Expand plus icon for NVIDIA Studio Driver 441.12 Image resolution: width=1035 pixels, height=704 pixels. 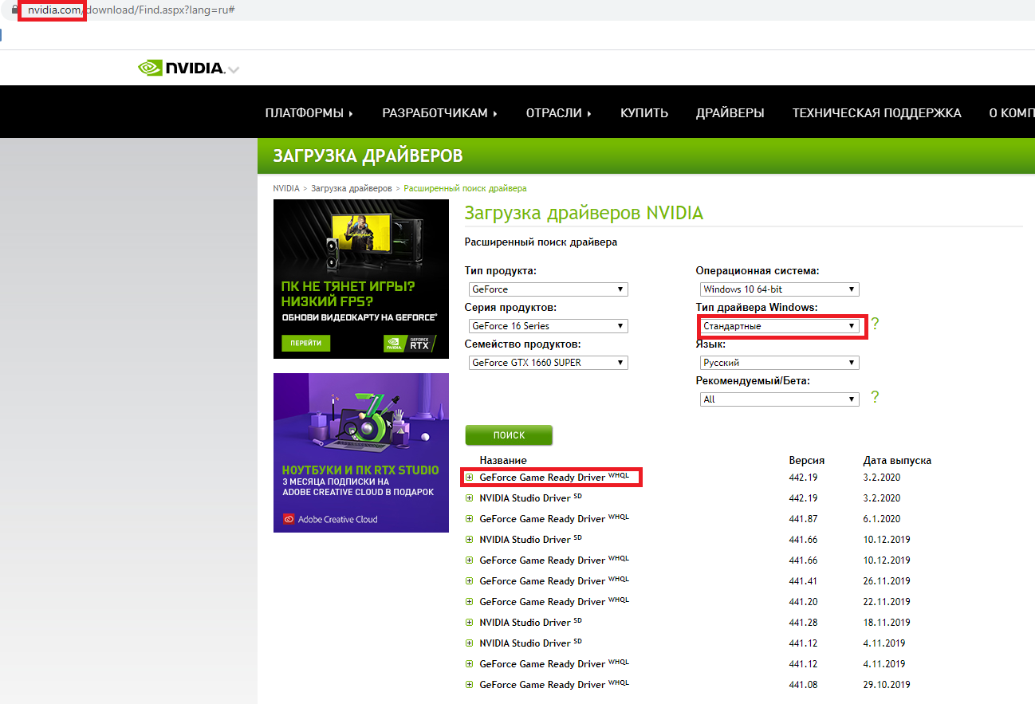click(470, 643)
